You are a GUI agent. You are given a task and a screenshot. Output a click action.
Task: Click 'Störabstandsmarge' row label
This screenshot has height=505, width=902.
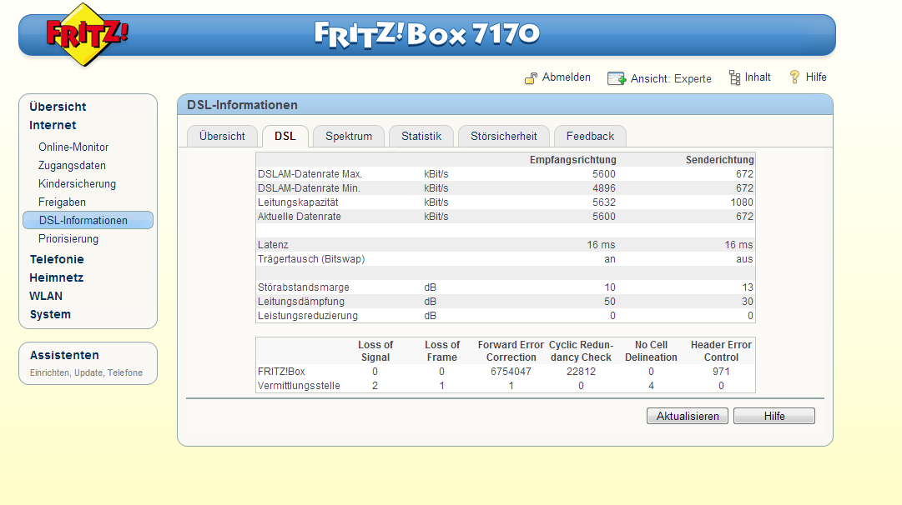303,287
